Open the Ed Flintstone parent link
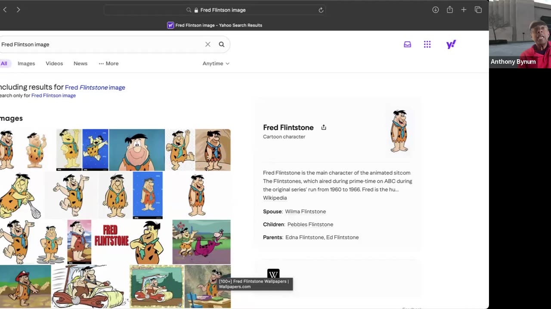 [x=342, y=237]
